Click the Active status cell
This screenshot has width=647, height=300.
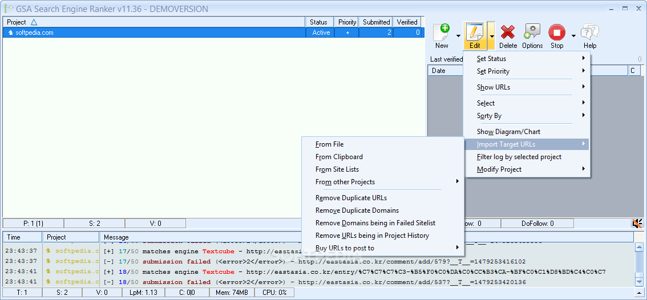coord(321,33)
